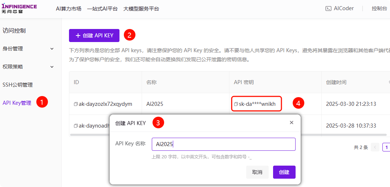Click the API Key 名称 input field
Image resolution: width=390 pixels, height=187 pixels.
[223, 144]
